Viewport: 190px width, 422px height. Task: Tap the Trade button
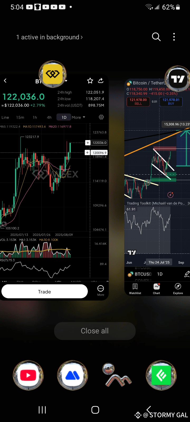pos(44,292)
